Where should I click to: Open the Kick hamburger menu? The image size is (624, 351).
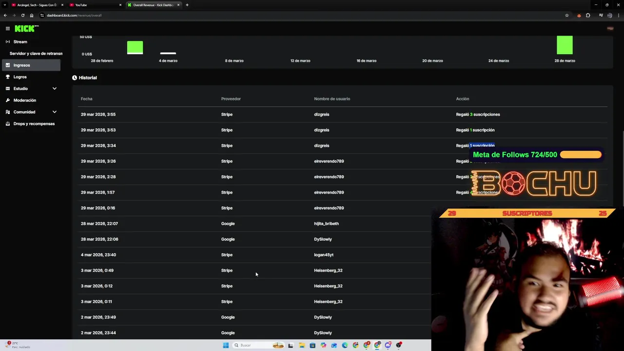tap(7, 29)
